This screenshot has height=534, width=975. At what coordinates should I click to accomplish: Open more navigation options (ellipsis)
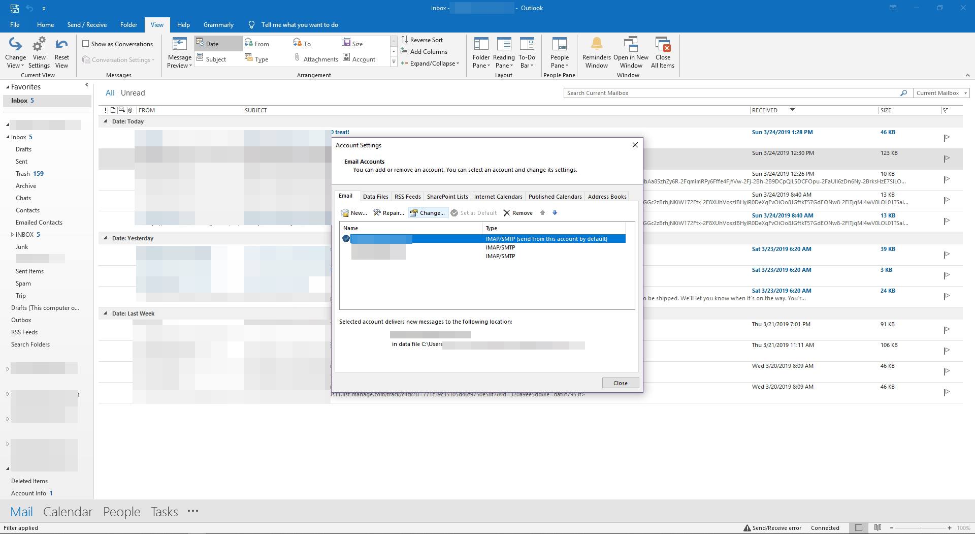pyautogui.click(x=192, y=511)
